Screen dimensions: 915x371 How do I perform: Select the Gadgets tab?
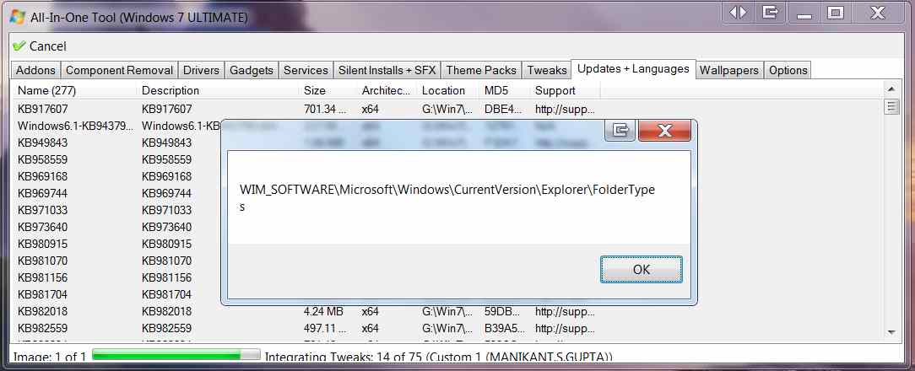coord(251,70)
